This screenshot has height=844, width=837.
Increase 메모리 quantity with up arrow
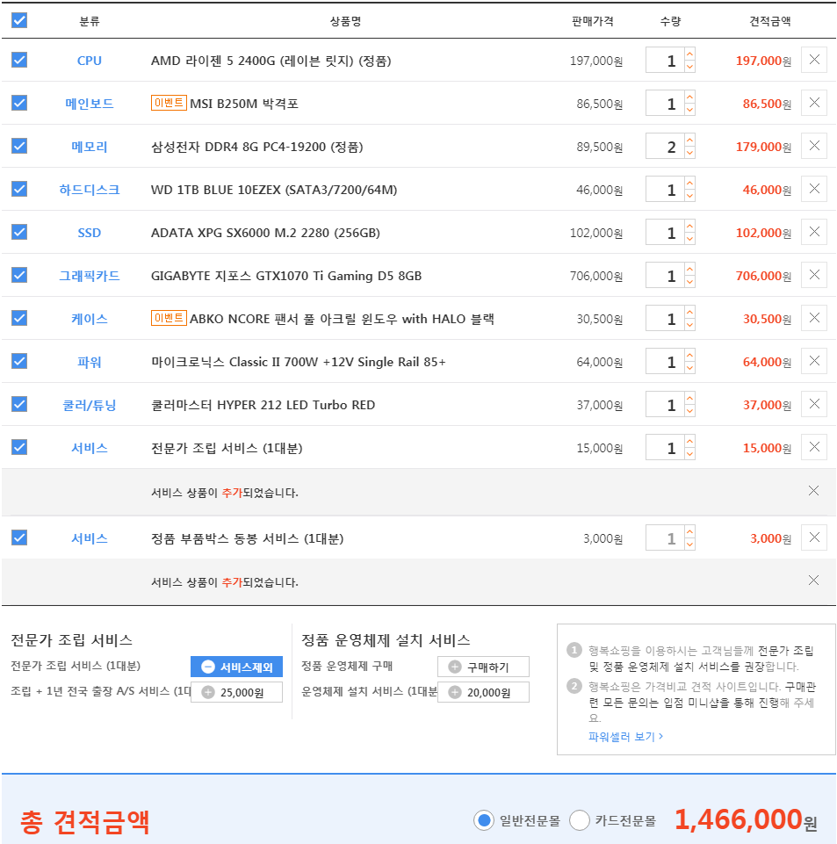pos(689,140)
